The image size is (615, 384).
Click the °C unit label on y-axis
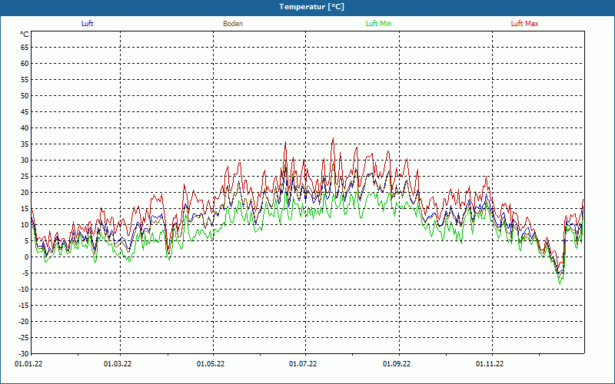coord(24,34)
